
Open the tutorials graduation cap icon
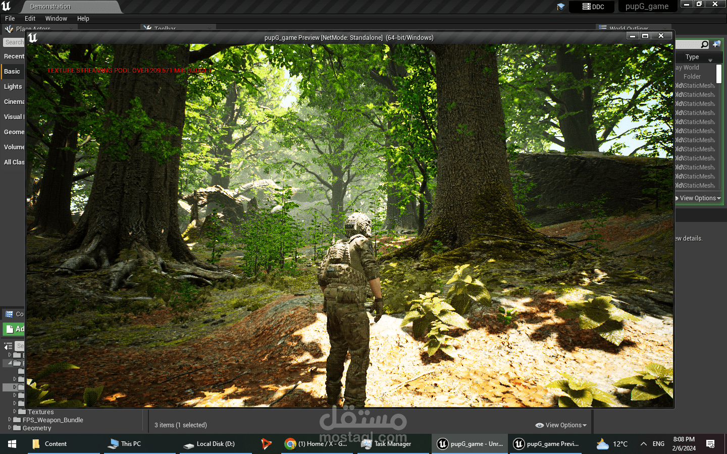click(x=560, y=7)
